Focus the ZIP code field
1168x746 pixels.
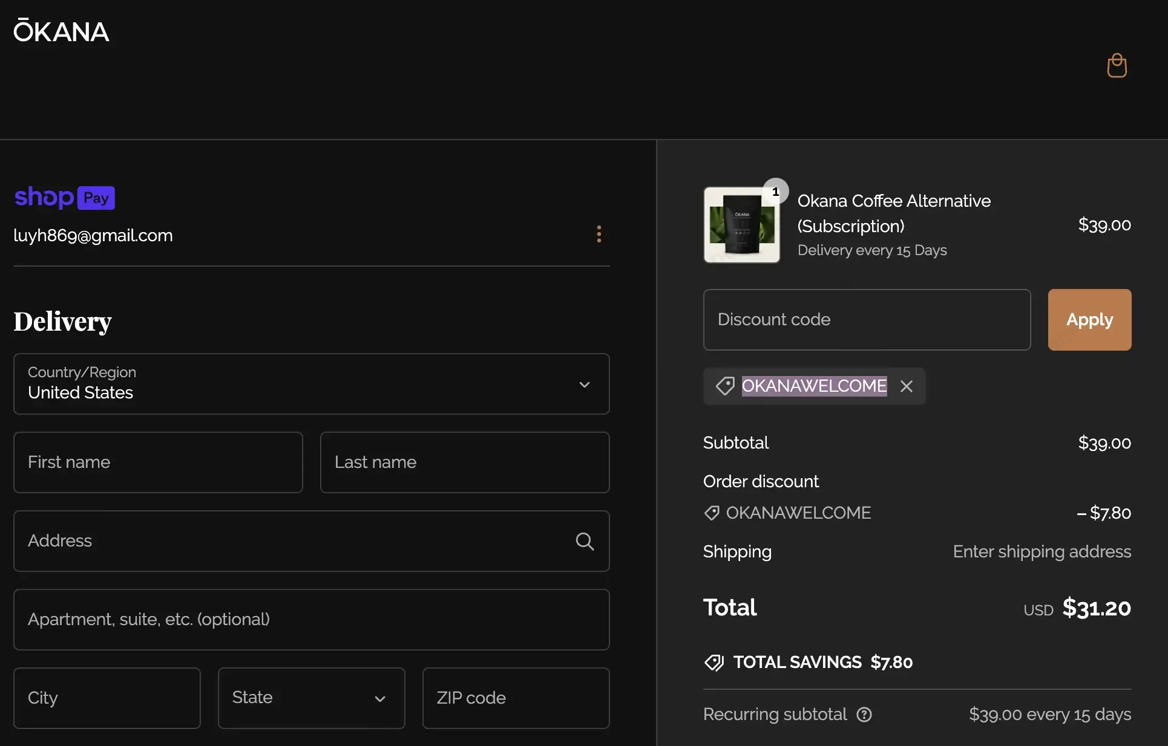point(515,698)
